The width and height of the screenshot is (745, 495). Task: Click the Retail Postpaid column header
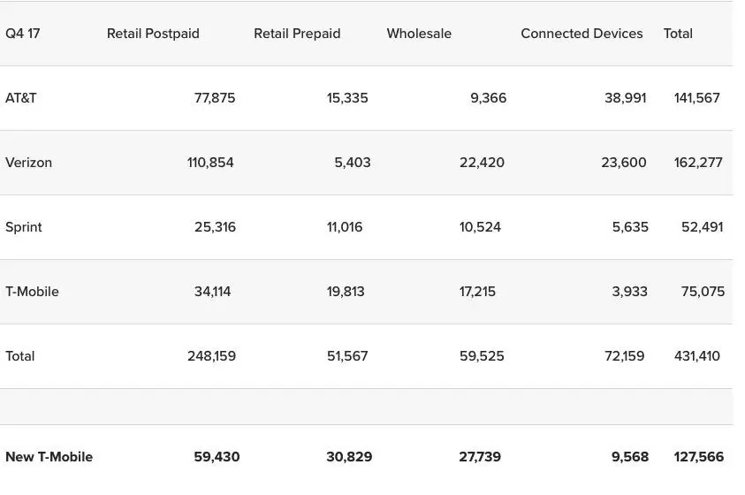tap(153, 34)
